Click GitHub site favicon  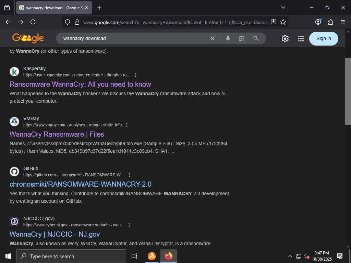[x=14, y=172]
